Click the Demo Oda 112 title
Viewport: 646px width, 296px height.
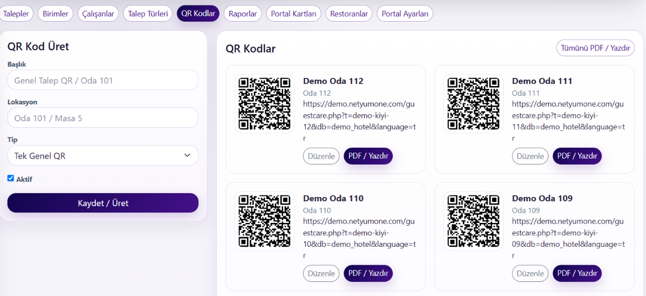333,81
